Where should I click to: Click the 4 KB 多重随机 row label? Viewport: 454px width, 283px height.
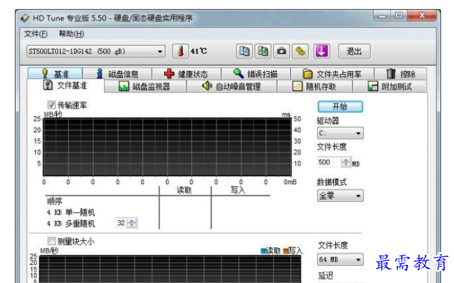point(71,224)
